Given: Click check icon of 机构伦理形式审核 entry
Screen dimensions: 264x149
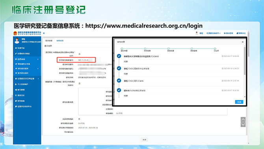Looking at the screenshot, I should coord(119,81).
